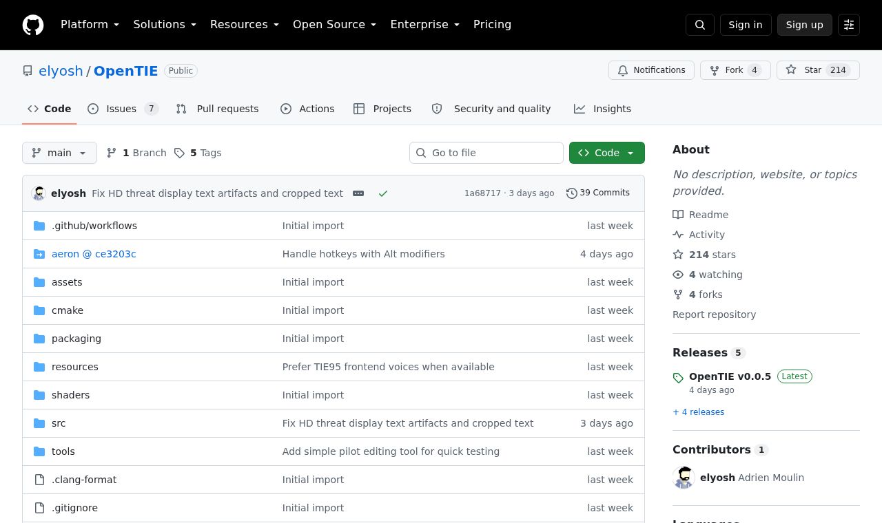Click the star icon beside 214 stars
This screenshot has width=882, height=523.
678,255
